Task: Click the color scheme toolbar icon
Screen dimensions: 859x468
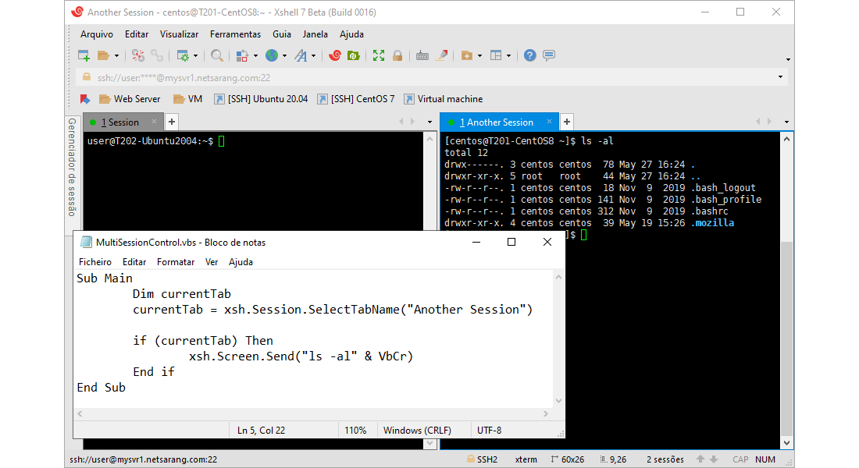Action: coord(241,55)
